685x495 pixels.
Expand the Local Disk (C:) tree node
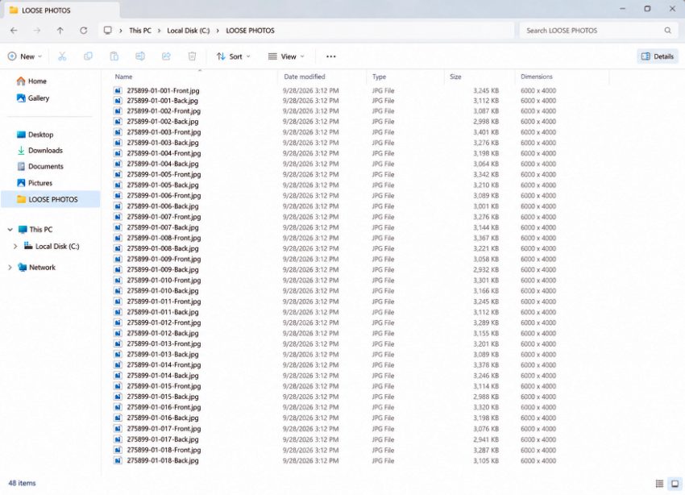click(15, 247)
